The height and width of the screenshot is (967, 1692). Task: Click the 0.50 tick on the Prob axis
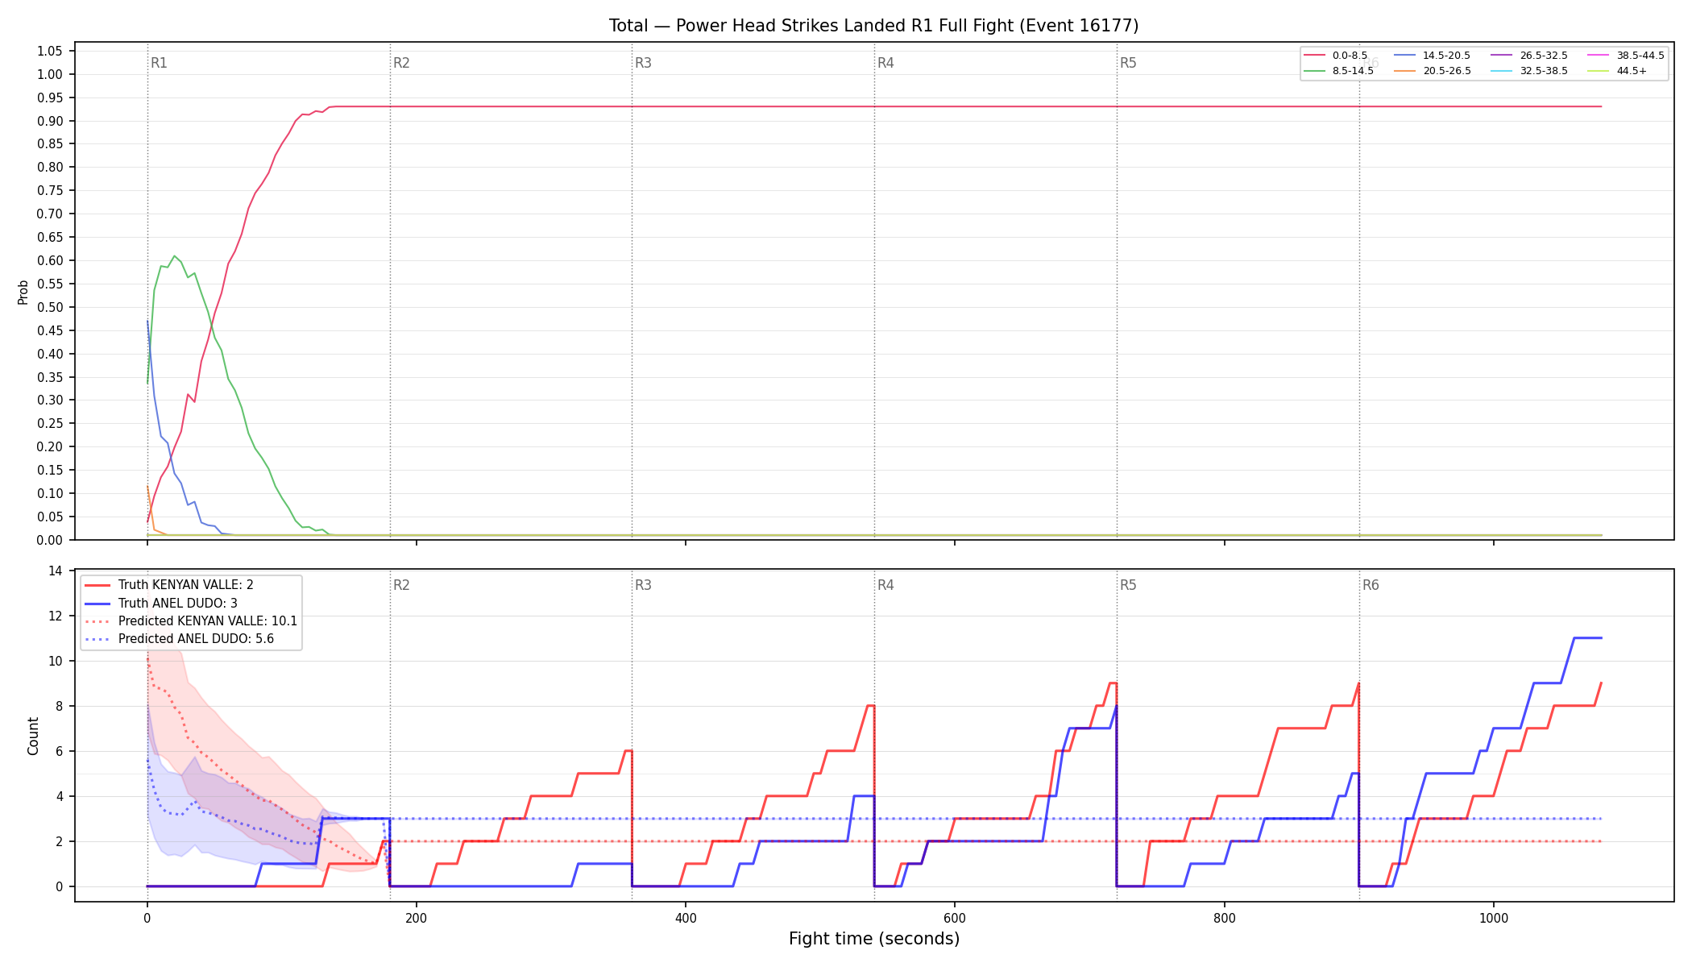click(49, 307)
